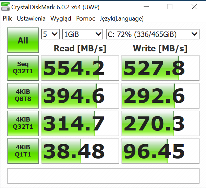206x188 pixels.
Task: Close the CrystalDiskMark window
Action: point(194,7)
